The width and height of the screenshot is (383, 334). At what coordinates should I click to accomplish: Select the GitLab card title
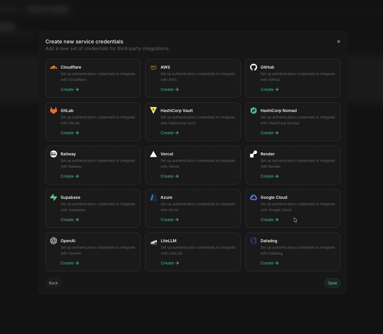tap(67, 111)
